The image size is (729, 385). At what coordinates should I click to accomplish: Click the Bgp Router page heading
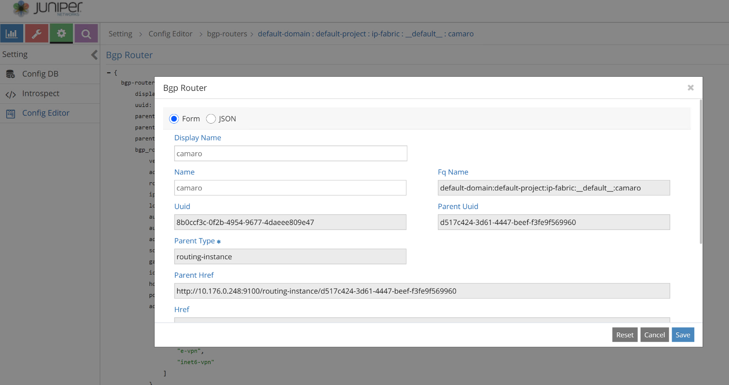129,55
